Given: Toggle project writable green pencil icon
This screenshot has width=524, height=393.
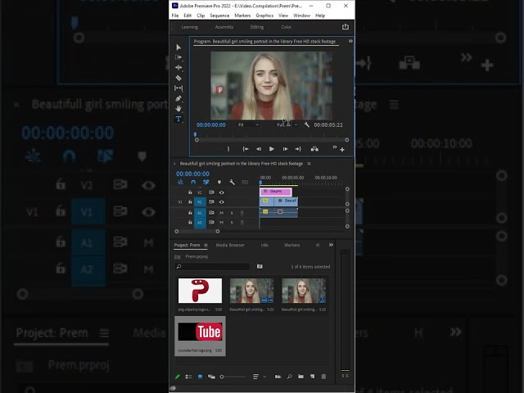Looking at the screenshot, I should point(178,377).
